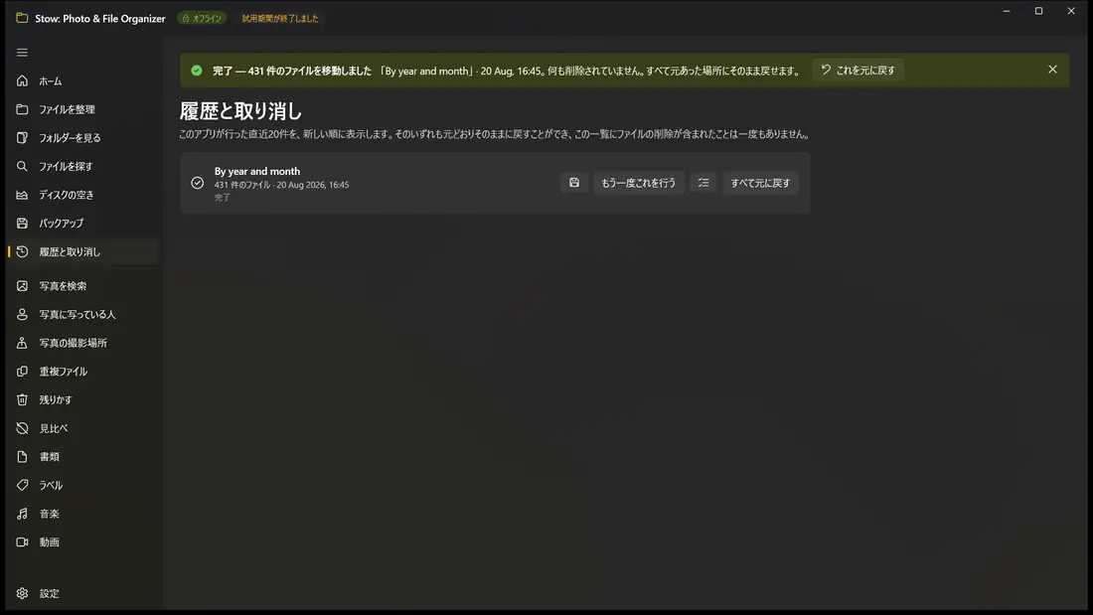Click the history clock icon in sidebar
The width and height of the screenshot is (1093, 615).
pyautogui.click(x=22, y=251)
